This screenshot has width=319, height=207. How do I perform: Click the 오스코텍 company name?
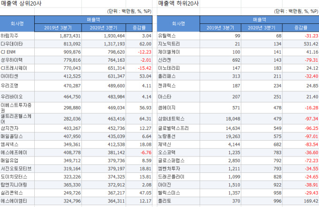click(167, 153)
